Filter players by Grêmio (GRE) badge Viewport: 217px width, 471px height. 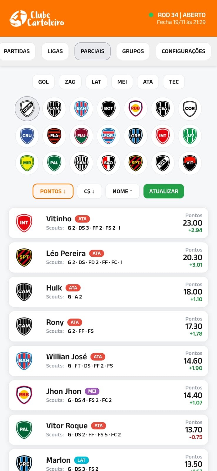point(136,136)
